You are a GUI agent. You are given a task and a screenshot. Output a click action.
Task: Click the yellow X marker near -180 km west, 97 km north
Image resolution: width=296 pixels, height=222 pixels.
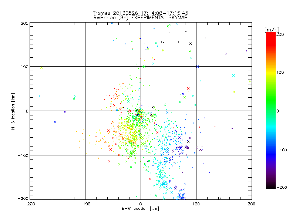click(41, 68)
